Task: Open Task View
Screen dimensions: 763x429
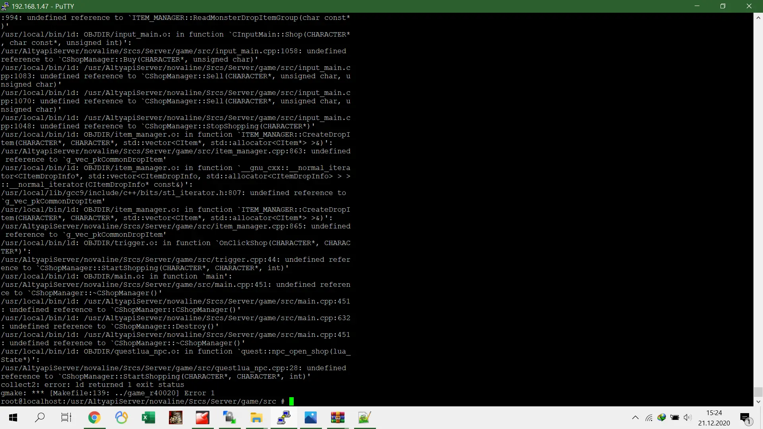Action: (x=66, y=417)
